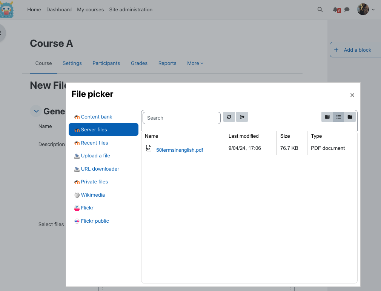Viewport: 381px width, 291px height.
Task: Click inside the Search input field
Action: click(x=181, y=118)
